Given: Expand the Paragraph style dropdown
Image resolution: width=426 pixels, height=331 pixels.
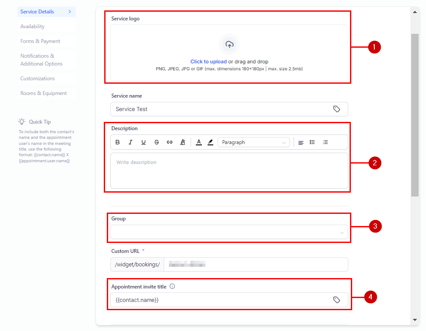Looking at the screenshot, I should (254, 142).
